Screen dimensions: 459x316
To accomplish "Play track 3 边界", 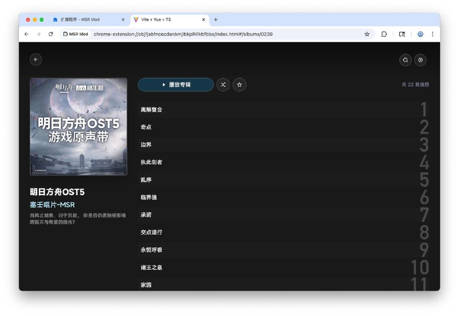I will [283, 145].
